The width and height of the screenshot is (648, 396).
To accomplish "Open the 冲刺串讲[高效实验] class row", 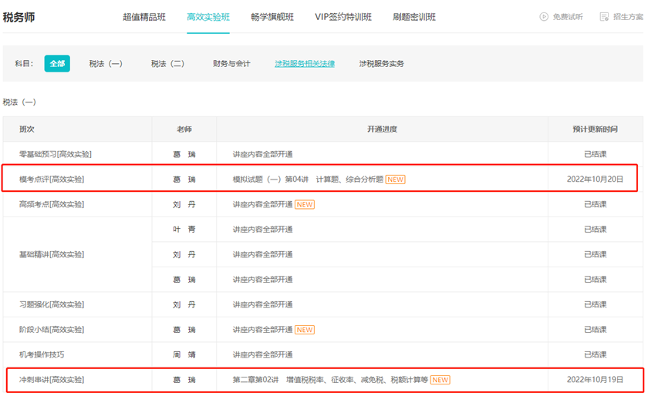I will tap(52, 380).
